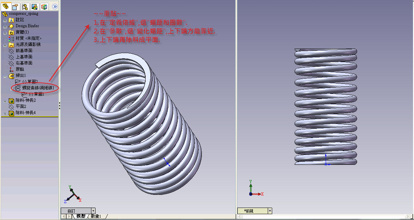Expand the 光源及攝影機 folder
The width and height of the screenshot is (414, 220).
[x=5, y=45]
